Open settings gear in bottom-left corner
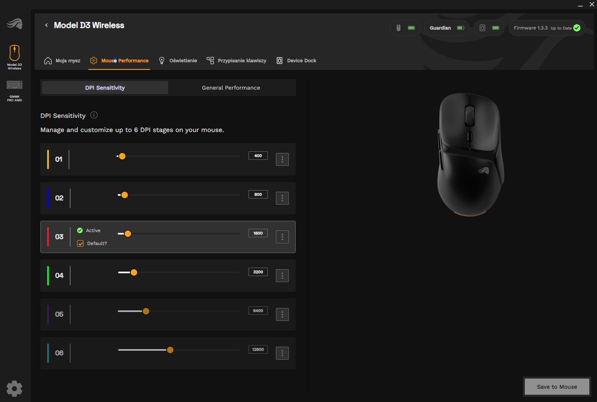 tap(15, 389)
